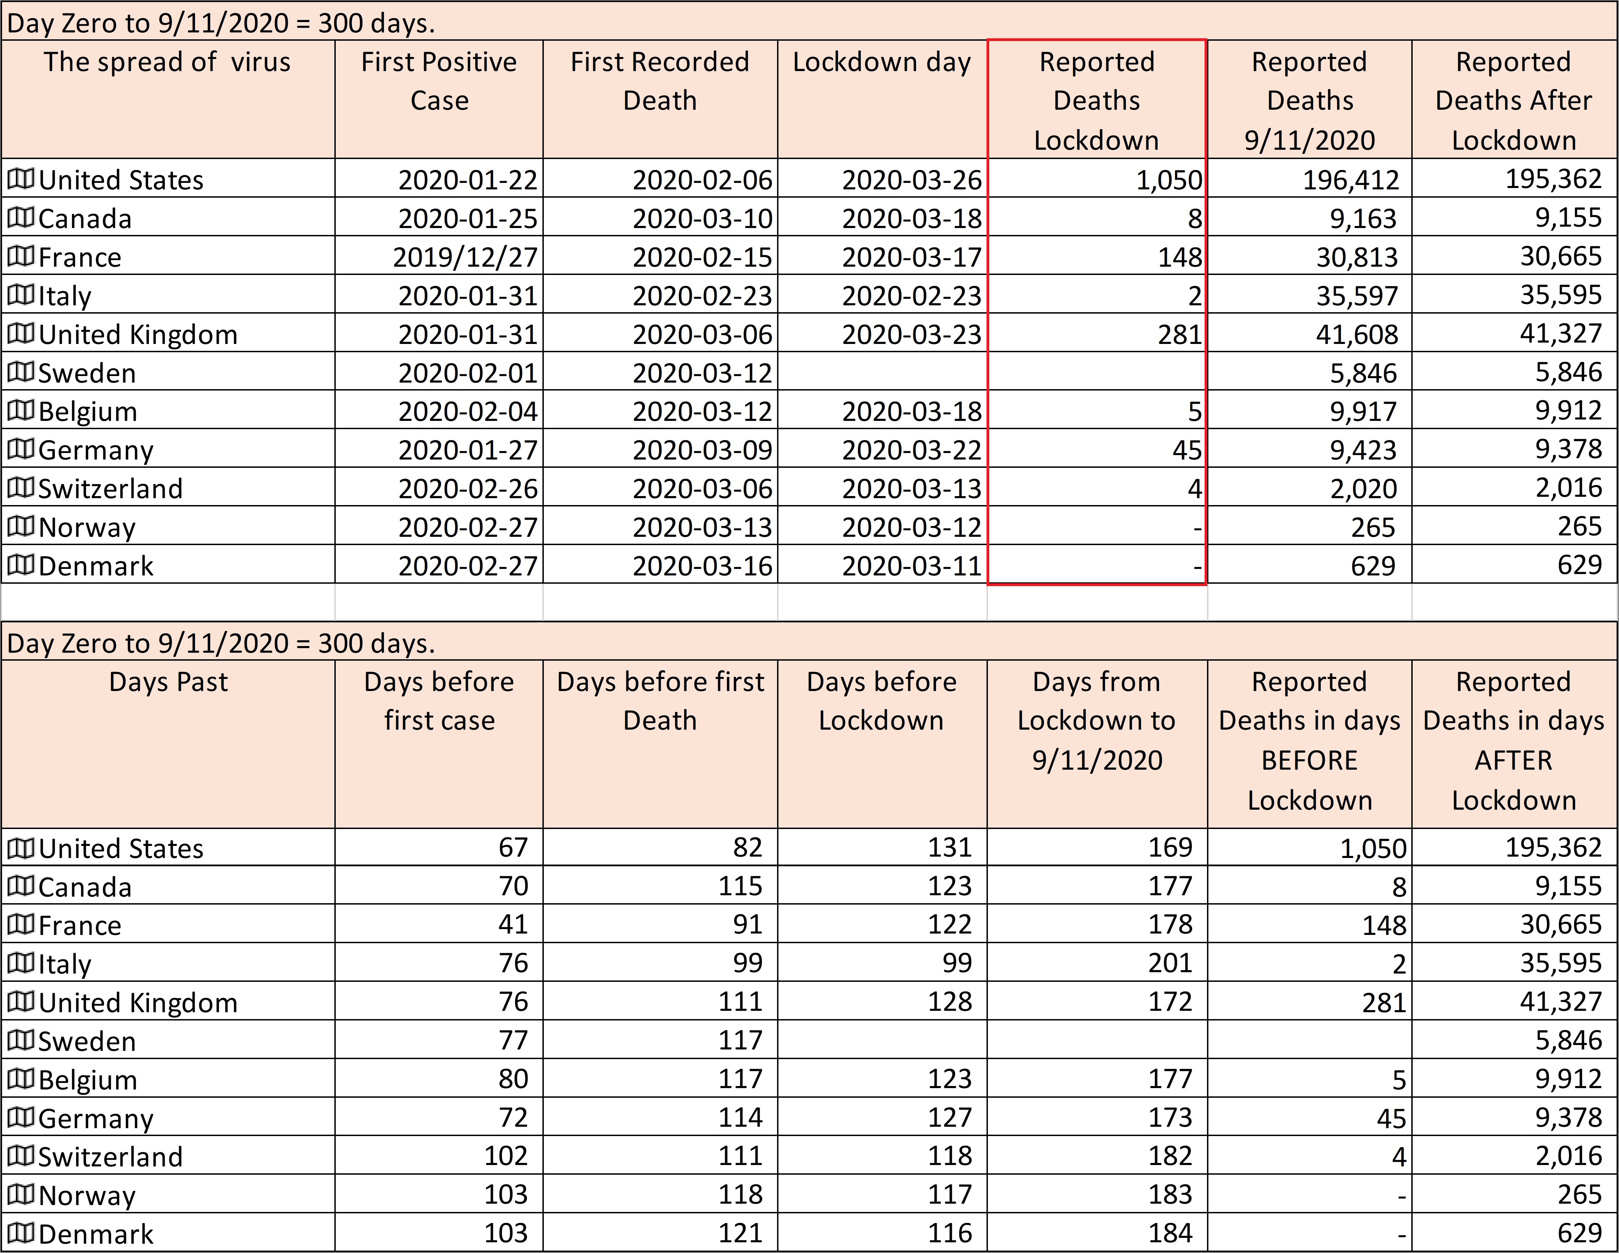Select the 'Days before first case' header cell
The image size is (1619, 1253).
tap(439, 744)
